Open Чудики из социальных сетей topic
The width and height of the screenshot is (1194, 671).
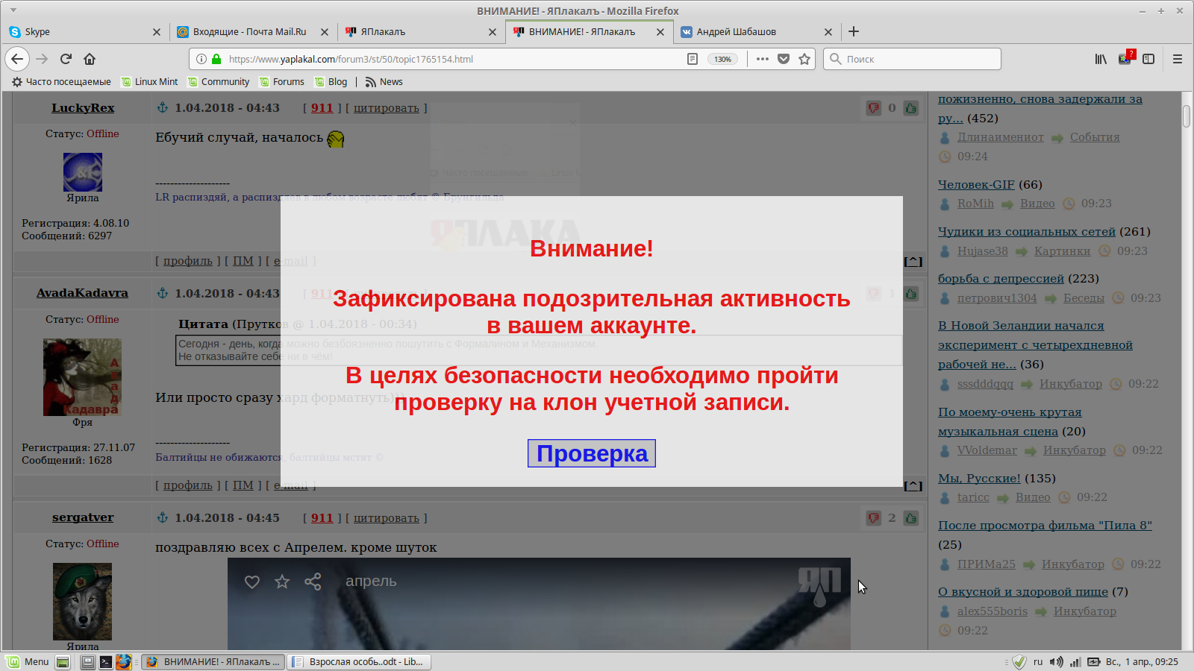pos(1027,232)
